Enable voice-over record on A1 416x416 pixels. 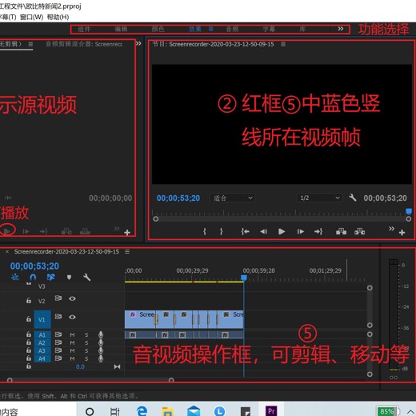(101, 334)
